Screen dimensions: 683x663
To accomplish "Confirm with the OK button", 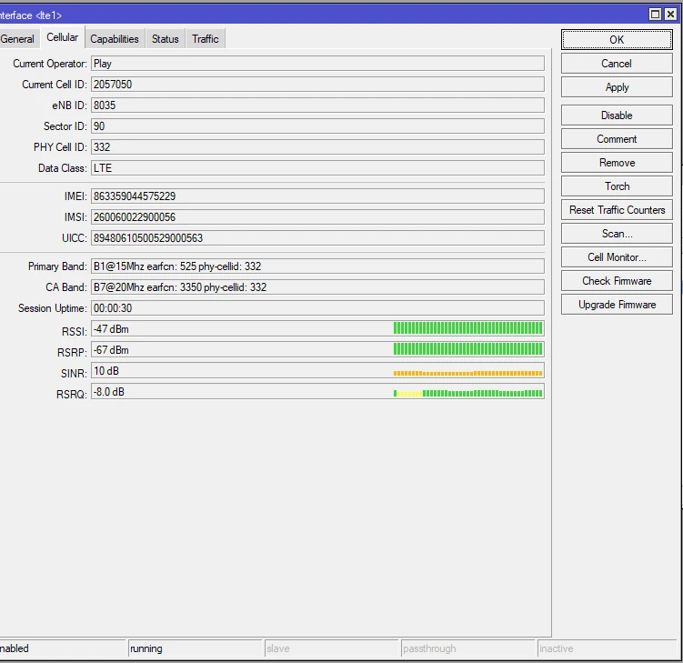I will pos(617,40).
